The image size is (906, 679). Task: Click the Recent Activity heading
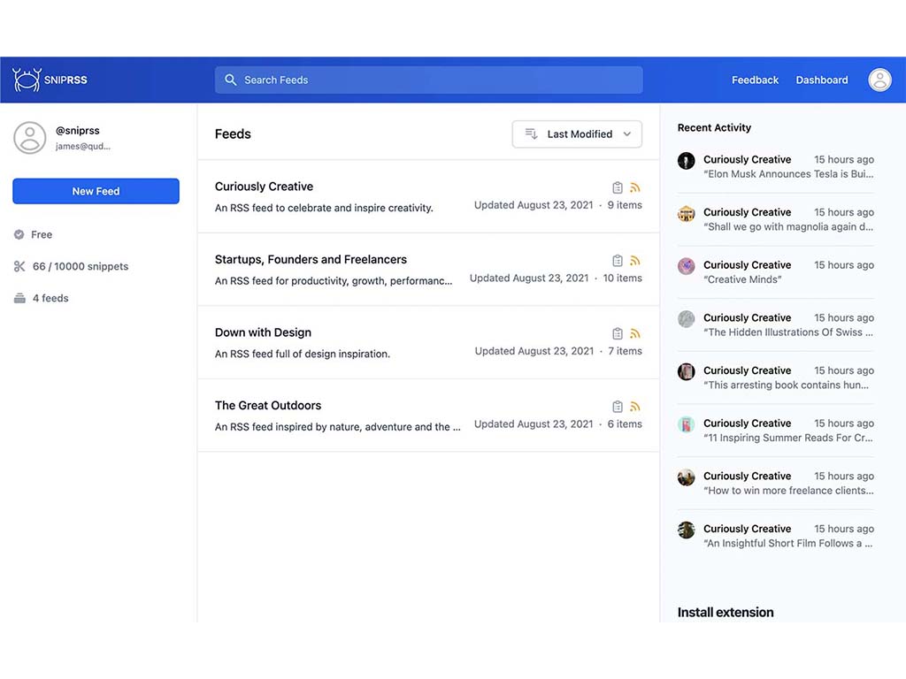714,127
